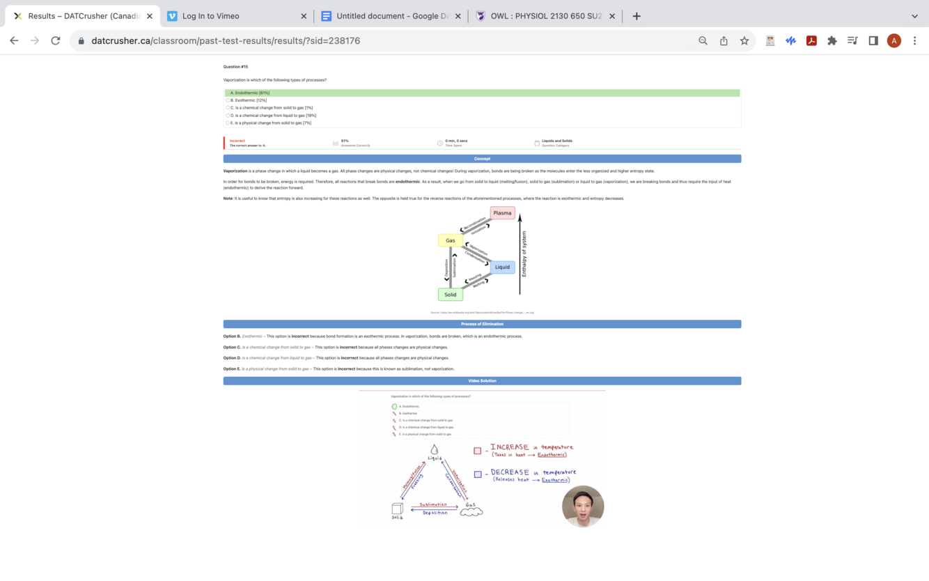Open the media controls icon
Image resolution: width=929 pixels, height=581 pixels.
coord(852,40)
